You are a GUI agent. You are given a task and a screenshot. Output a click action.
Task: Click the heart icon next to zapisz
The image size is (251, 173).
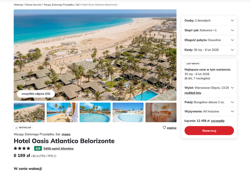164,128
